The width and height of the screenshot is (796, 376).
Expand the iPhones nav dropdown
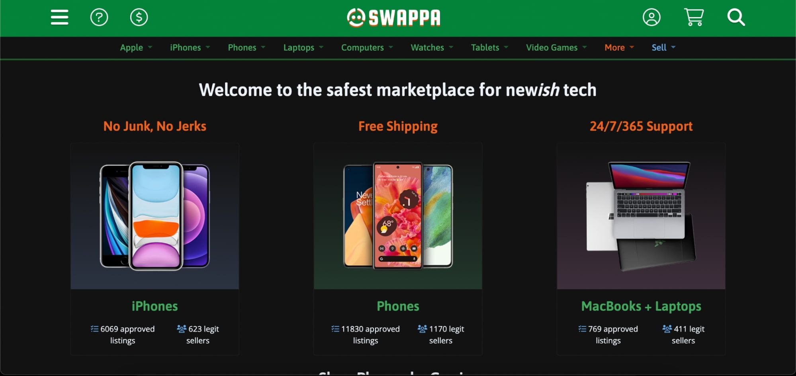coord(190,47)
